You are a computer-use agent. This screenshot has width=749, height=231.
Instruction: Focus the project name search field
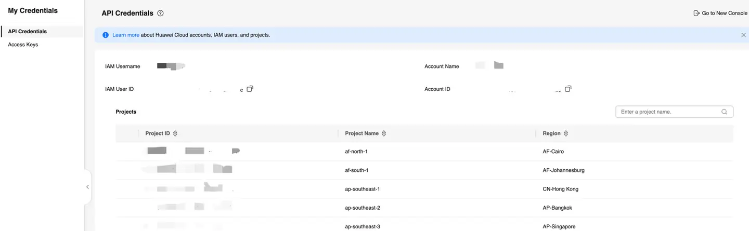coord(668,112)
